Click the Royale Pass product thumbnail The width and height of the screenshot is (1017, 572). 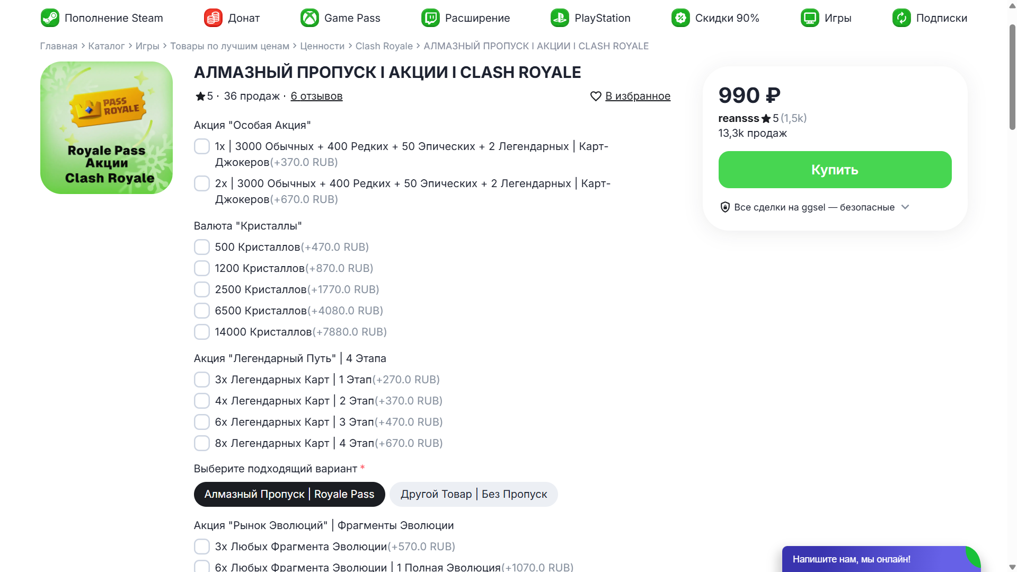click(107, 128)
